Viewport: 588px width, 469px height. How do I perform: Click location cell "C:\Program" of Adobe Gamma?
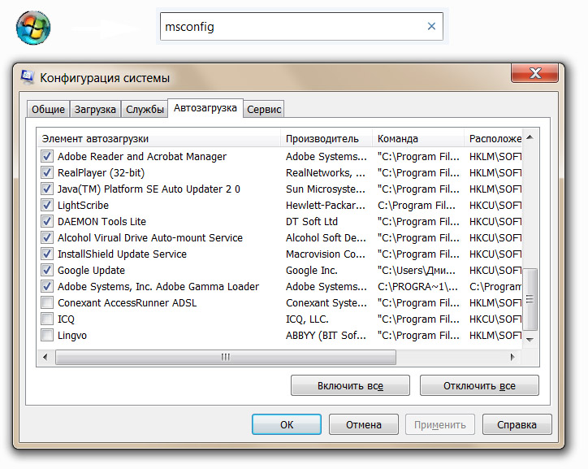495,287
